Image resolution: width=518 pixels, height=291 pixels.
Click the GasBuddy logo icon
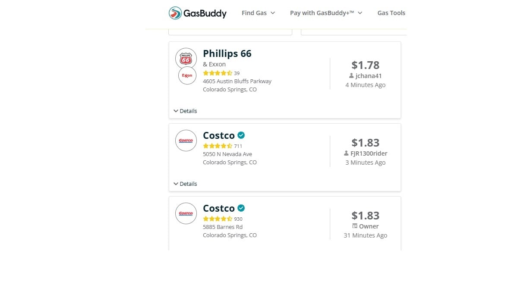coord(175,13)
